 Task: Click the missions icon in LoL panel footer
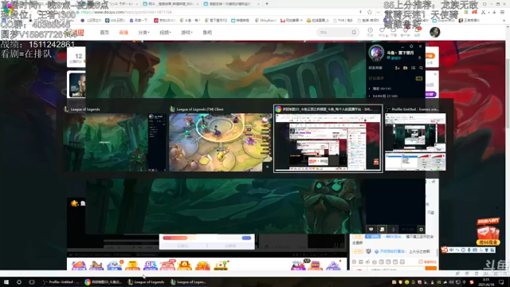(382, 230)
